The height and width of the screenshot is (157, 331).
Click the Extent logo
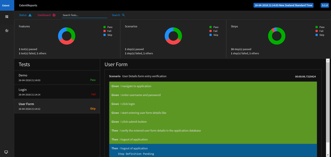pos(6,5)
